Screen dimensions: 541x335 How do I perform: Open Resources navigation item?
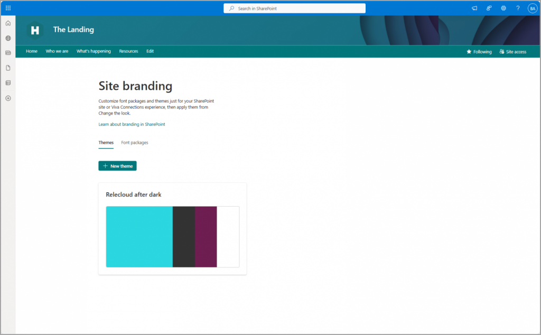coord(129,51)
